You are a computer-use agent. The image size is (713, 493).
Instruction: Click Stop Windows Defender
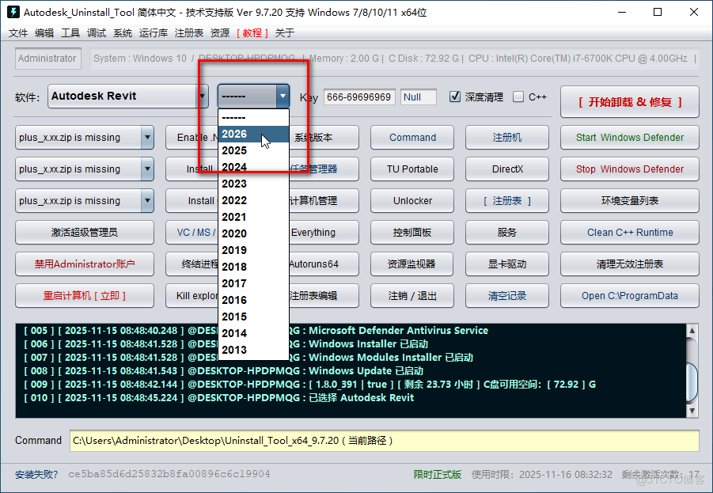[x=629, y=169]
